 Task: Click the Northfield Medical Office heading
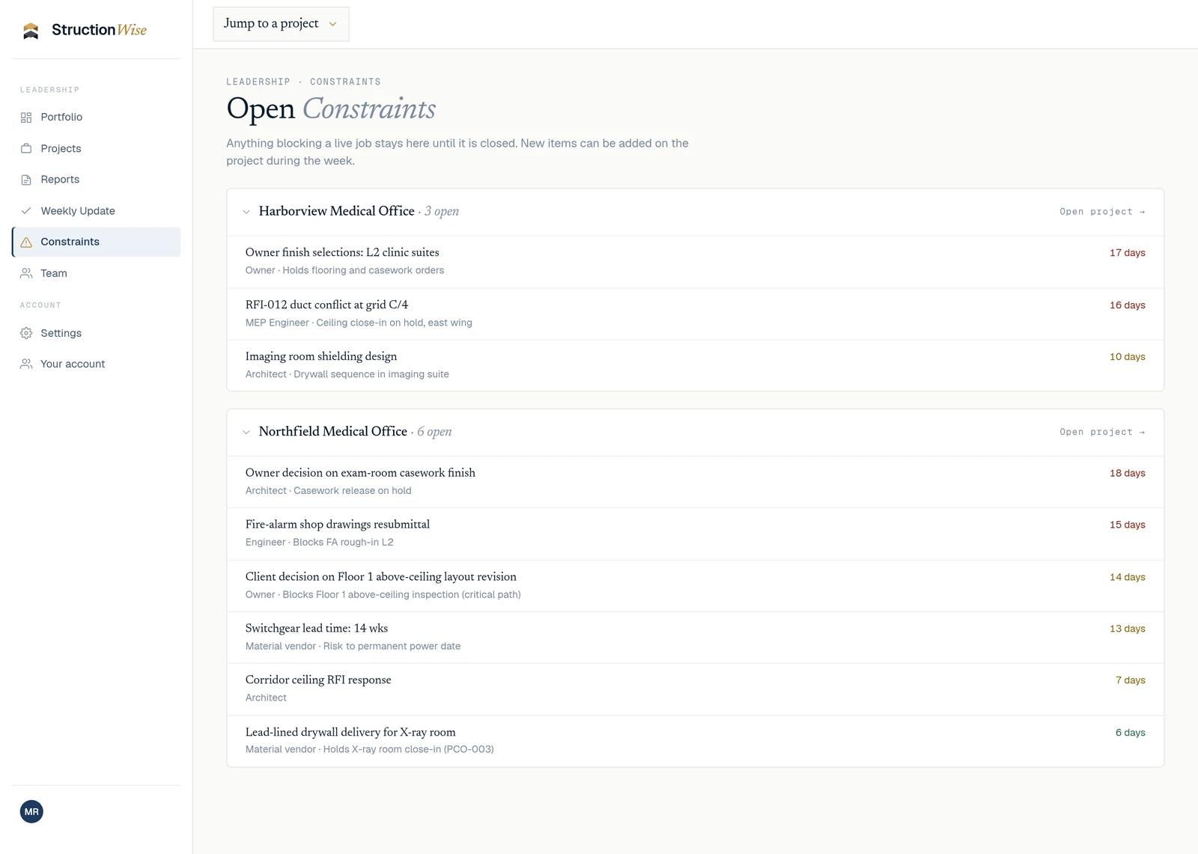[x=333, y=431]
